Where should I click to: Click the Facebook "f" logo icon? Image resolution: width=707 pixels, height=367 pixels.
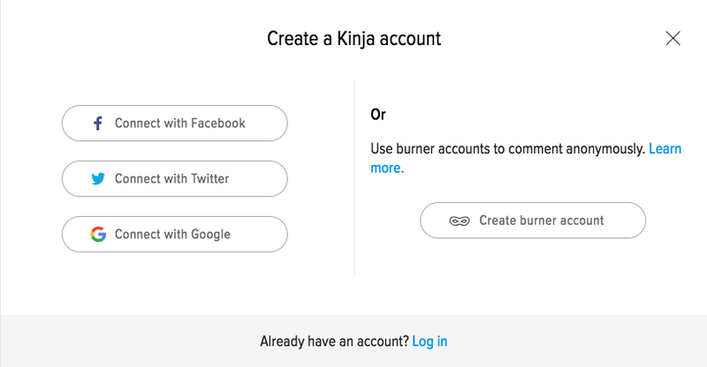[x=98, y=124]
